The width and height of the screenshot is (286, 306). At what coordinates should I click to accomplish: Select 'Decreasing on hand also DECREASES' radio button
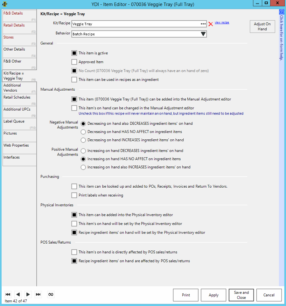coord(83,123)
